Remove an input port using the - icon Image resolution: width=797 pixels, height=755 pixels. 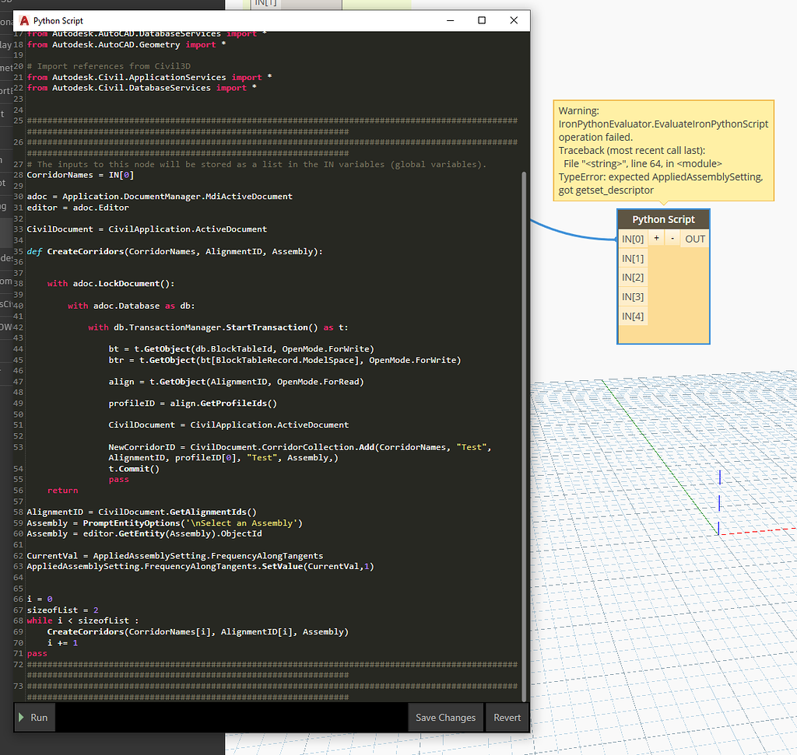671,238
